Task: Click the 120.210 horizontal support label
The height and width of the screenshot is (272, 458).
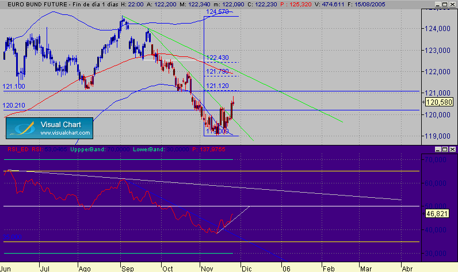Action: click(14, 105)
